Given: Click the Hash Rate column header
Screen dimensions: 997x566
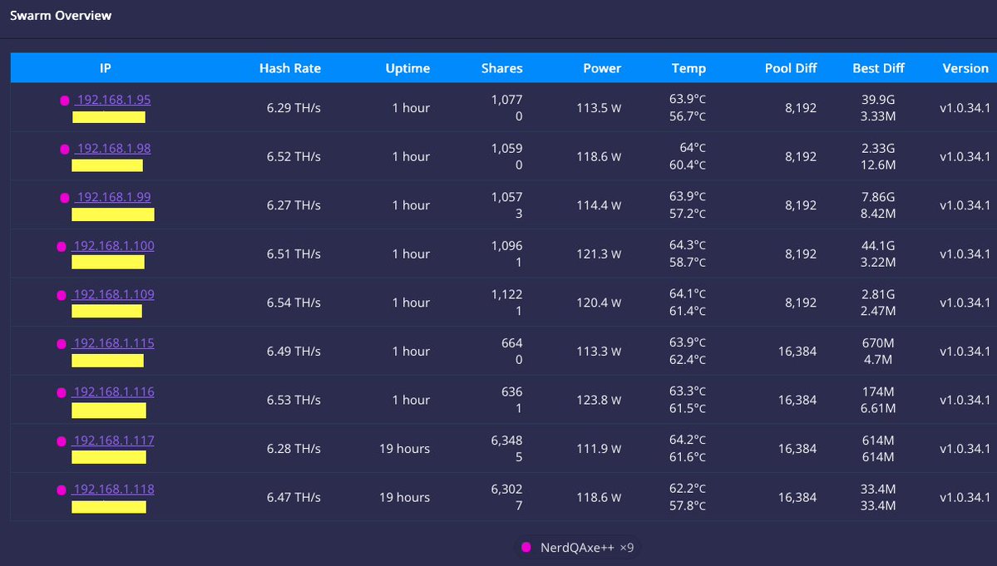Looking at the screenshot, I should pyautogui.click(x=290, y=68).
